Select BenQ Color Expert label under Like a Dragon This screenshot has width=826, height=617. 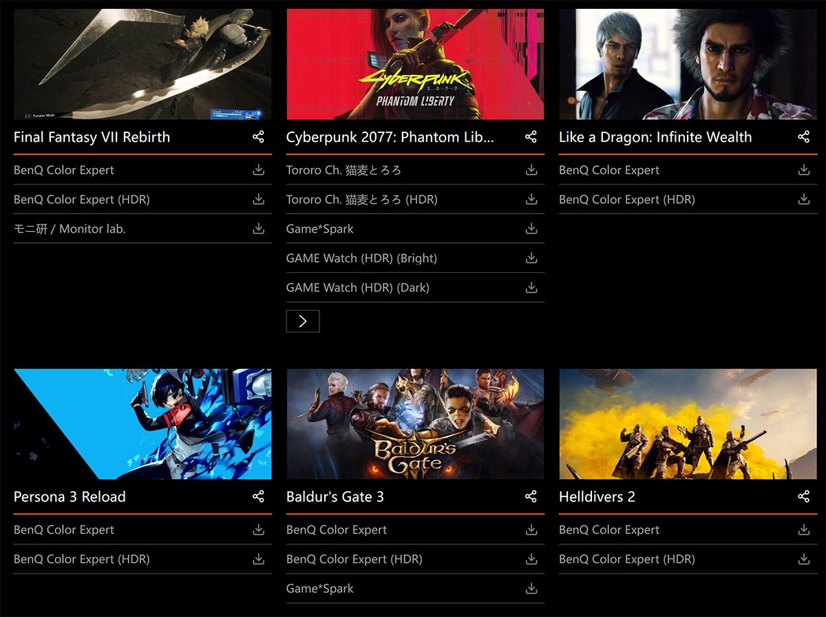[609, 170]
